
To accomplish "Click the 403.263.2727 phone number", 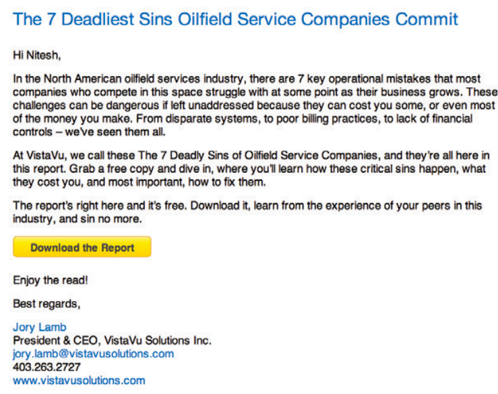I will [46, 366].
